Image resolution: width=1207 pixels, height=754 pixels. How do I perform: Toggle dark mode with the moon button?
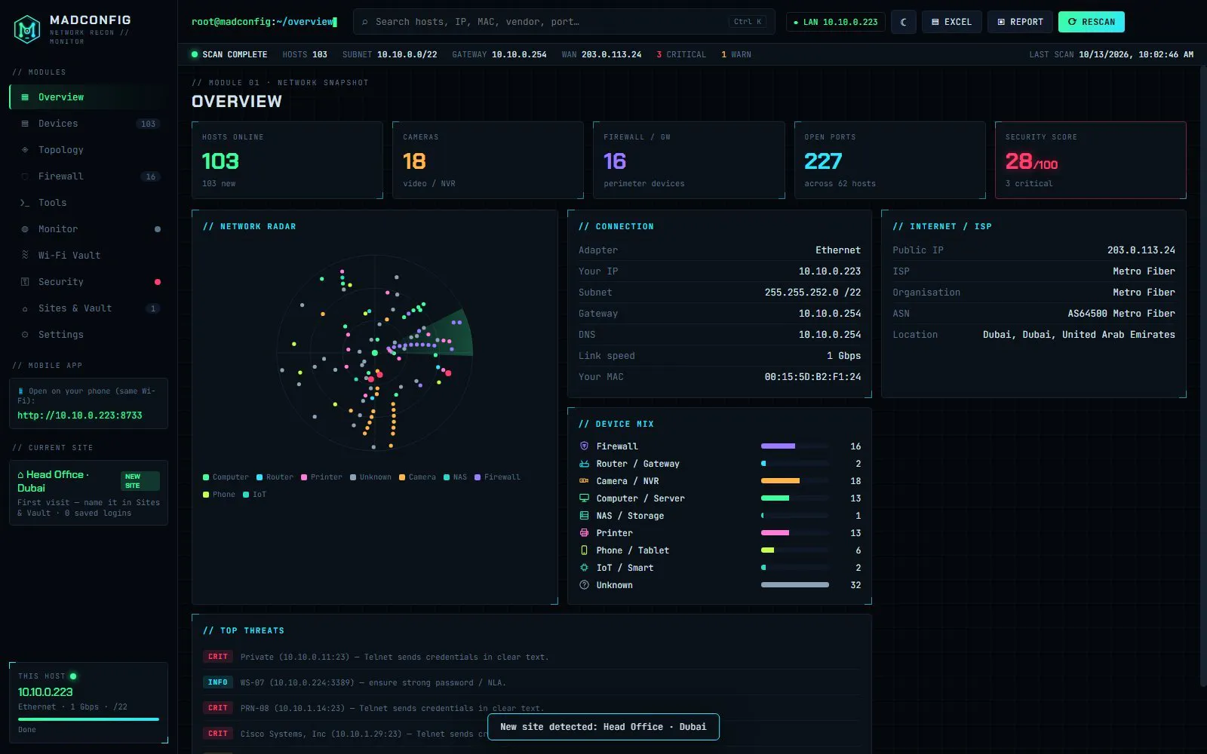[904, 22]
